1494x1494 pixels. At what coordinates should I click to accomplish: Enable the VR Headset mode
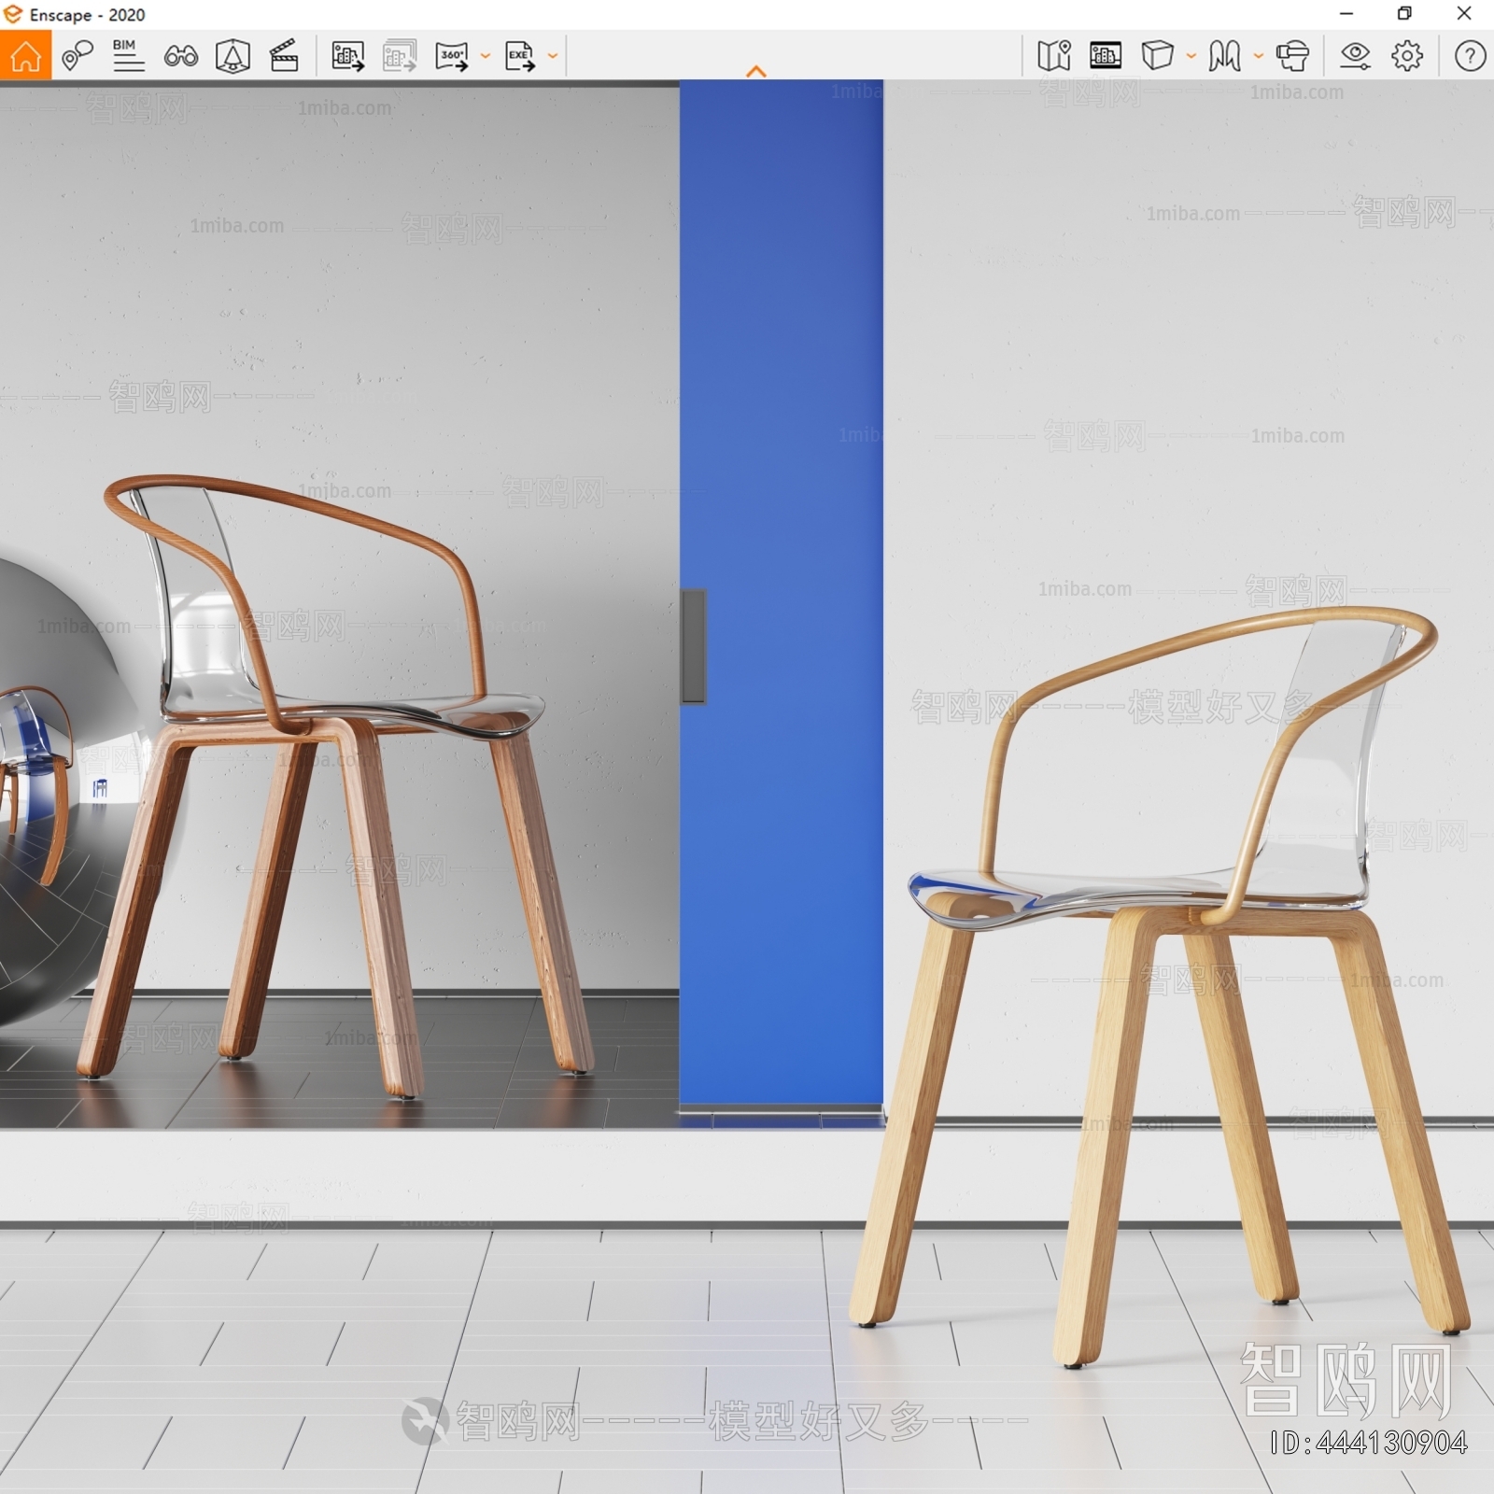click(x=1292, y=56)
